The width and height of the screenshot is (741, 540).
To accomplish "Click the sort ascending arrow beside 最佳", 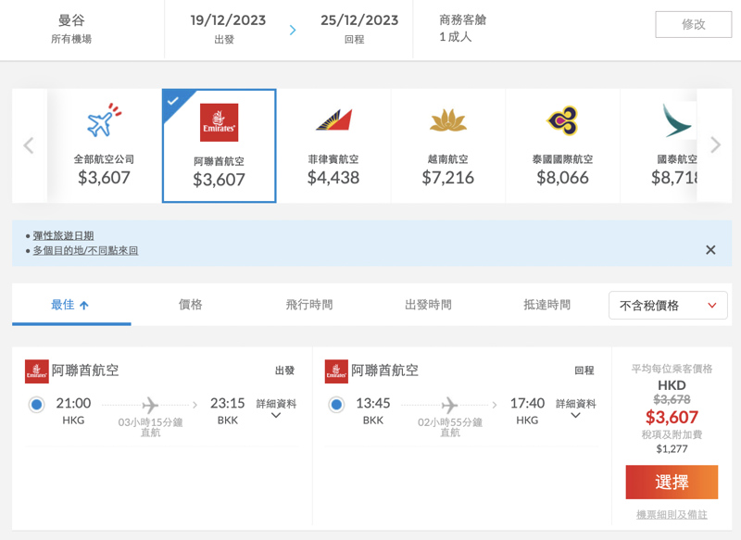I will click(x=84, y=305).
